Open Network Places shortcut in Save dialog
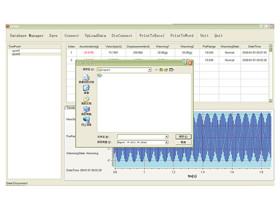The image size is (280, 210). 86,121
